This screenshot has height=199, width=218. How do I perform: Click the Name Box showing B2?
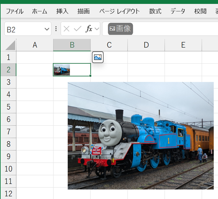[28, 29]
